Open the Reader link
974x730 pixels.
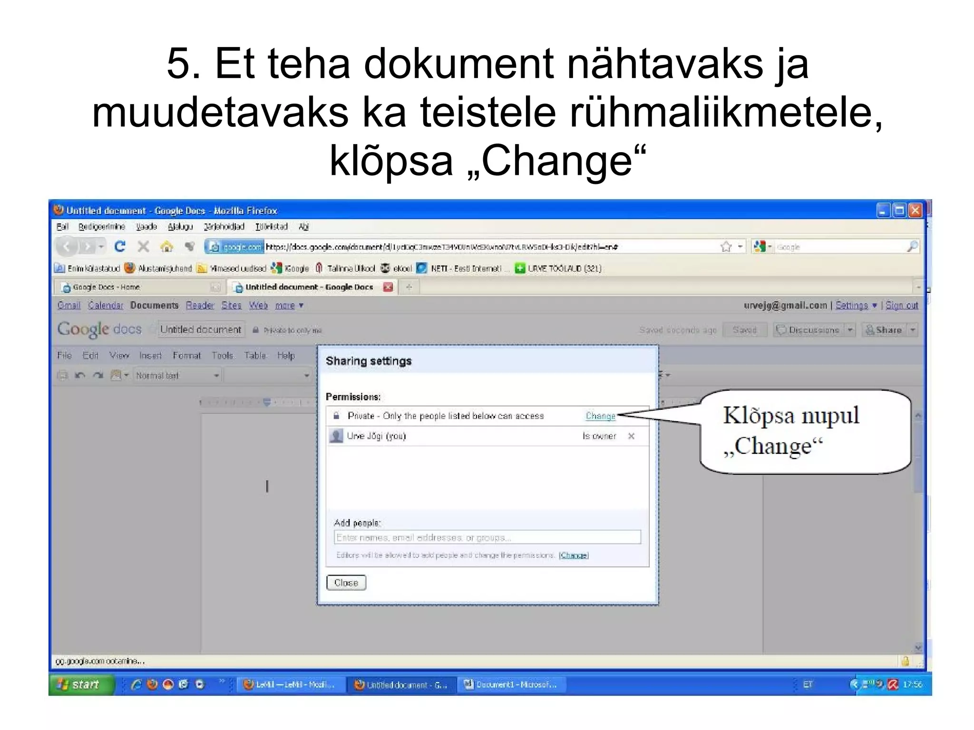click(x=200, y=305)
